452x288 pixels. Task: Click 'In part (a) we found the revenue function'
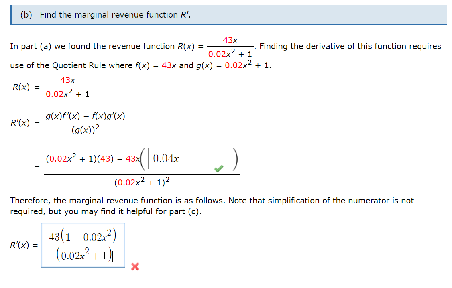click(92, 47)
